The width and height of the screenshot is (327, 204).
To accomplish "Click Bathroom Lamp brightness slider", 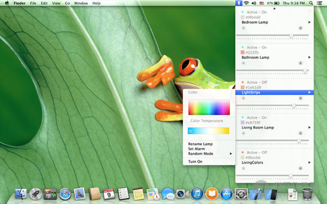I will 272,71.
